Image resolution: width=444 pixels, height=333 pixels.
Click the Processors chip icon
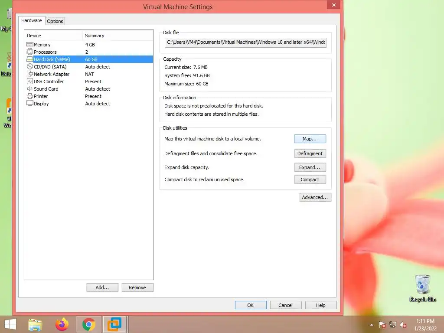click(x=30, y=52)
